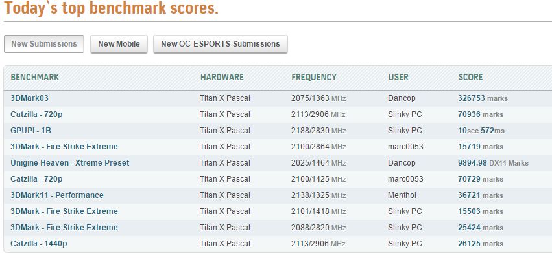Click frequency 2101/1418 MHz
The image size is (552, 258).
click(x=318, y=211)
